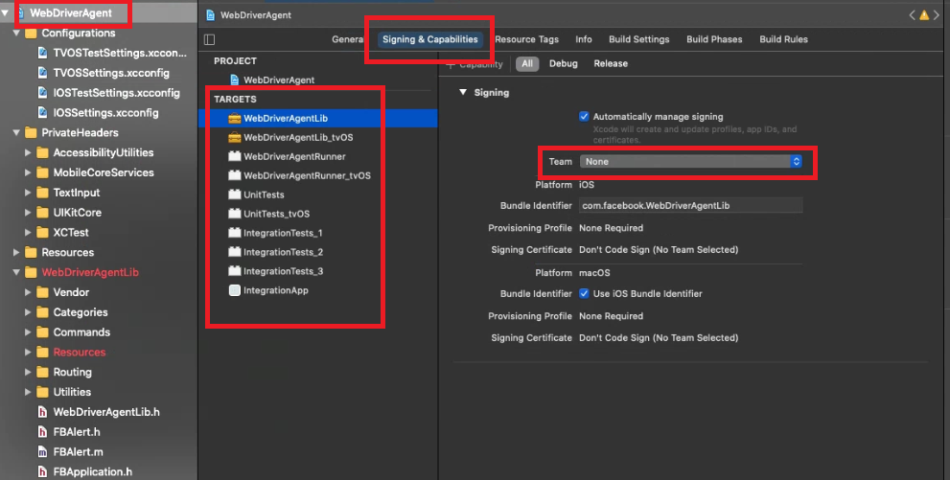Click the IntegrationApp target icon
950x480 pixels.
235,290
